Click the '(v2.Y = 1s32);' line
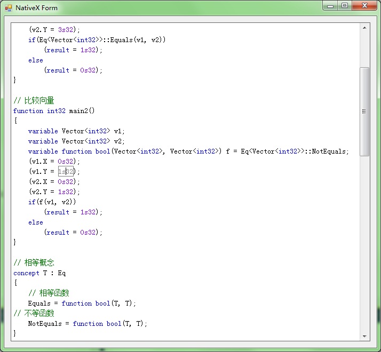 54,191
